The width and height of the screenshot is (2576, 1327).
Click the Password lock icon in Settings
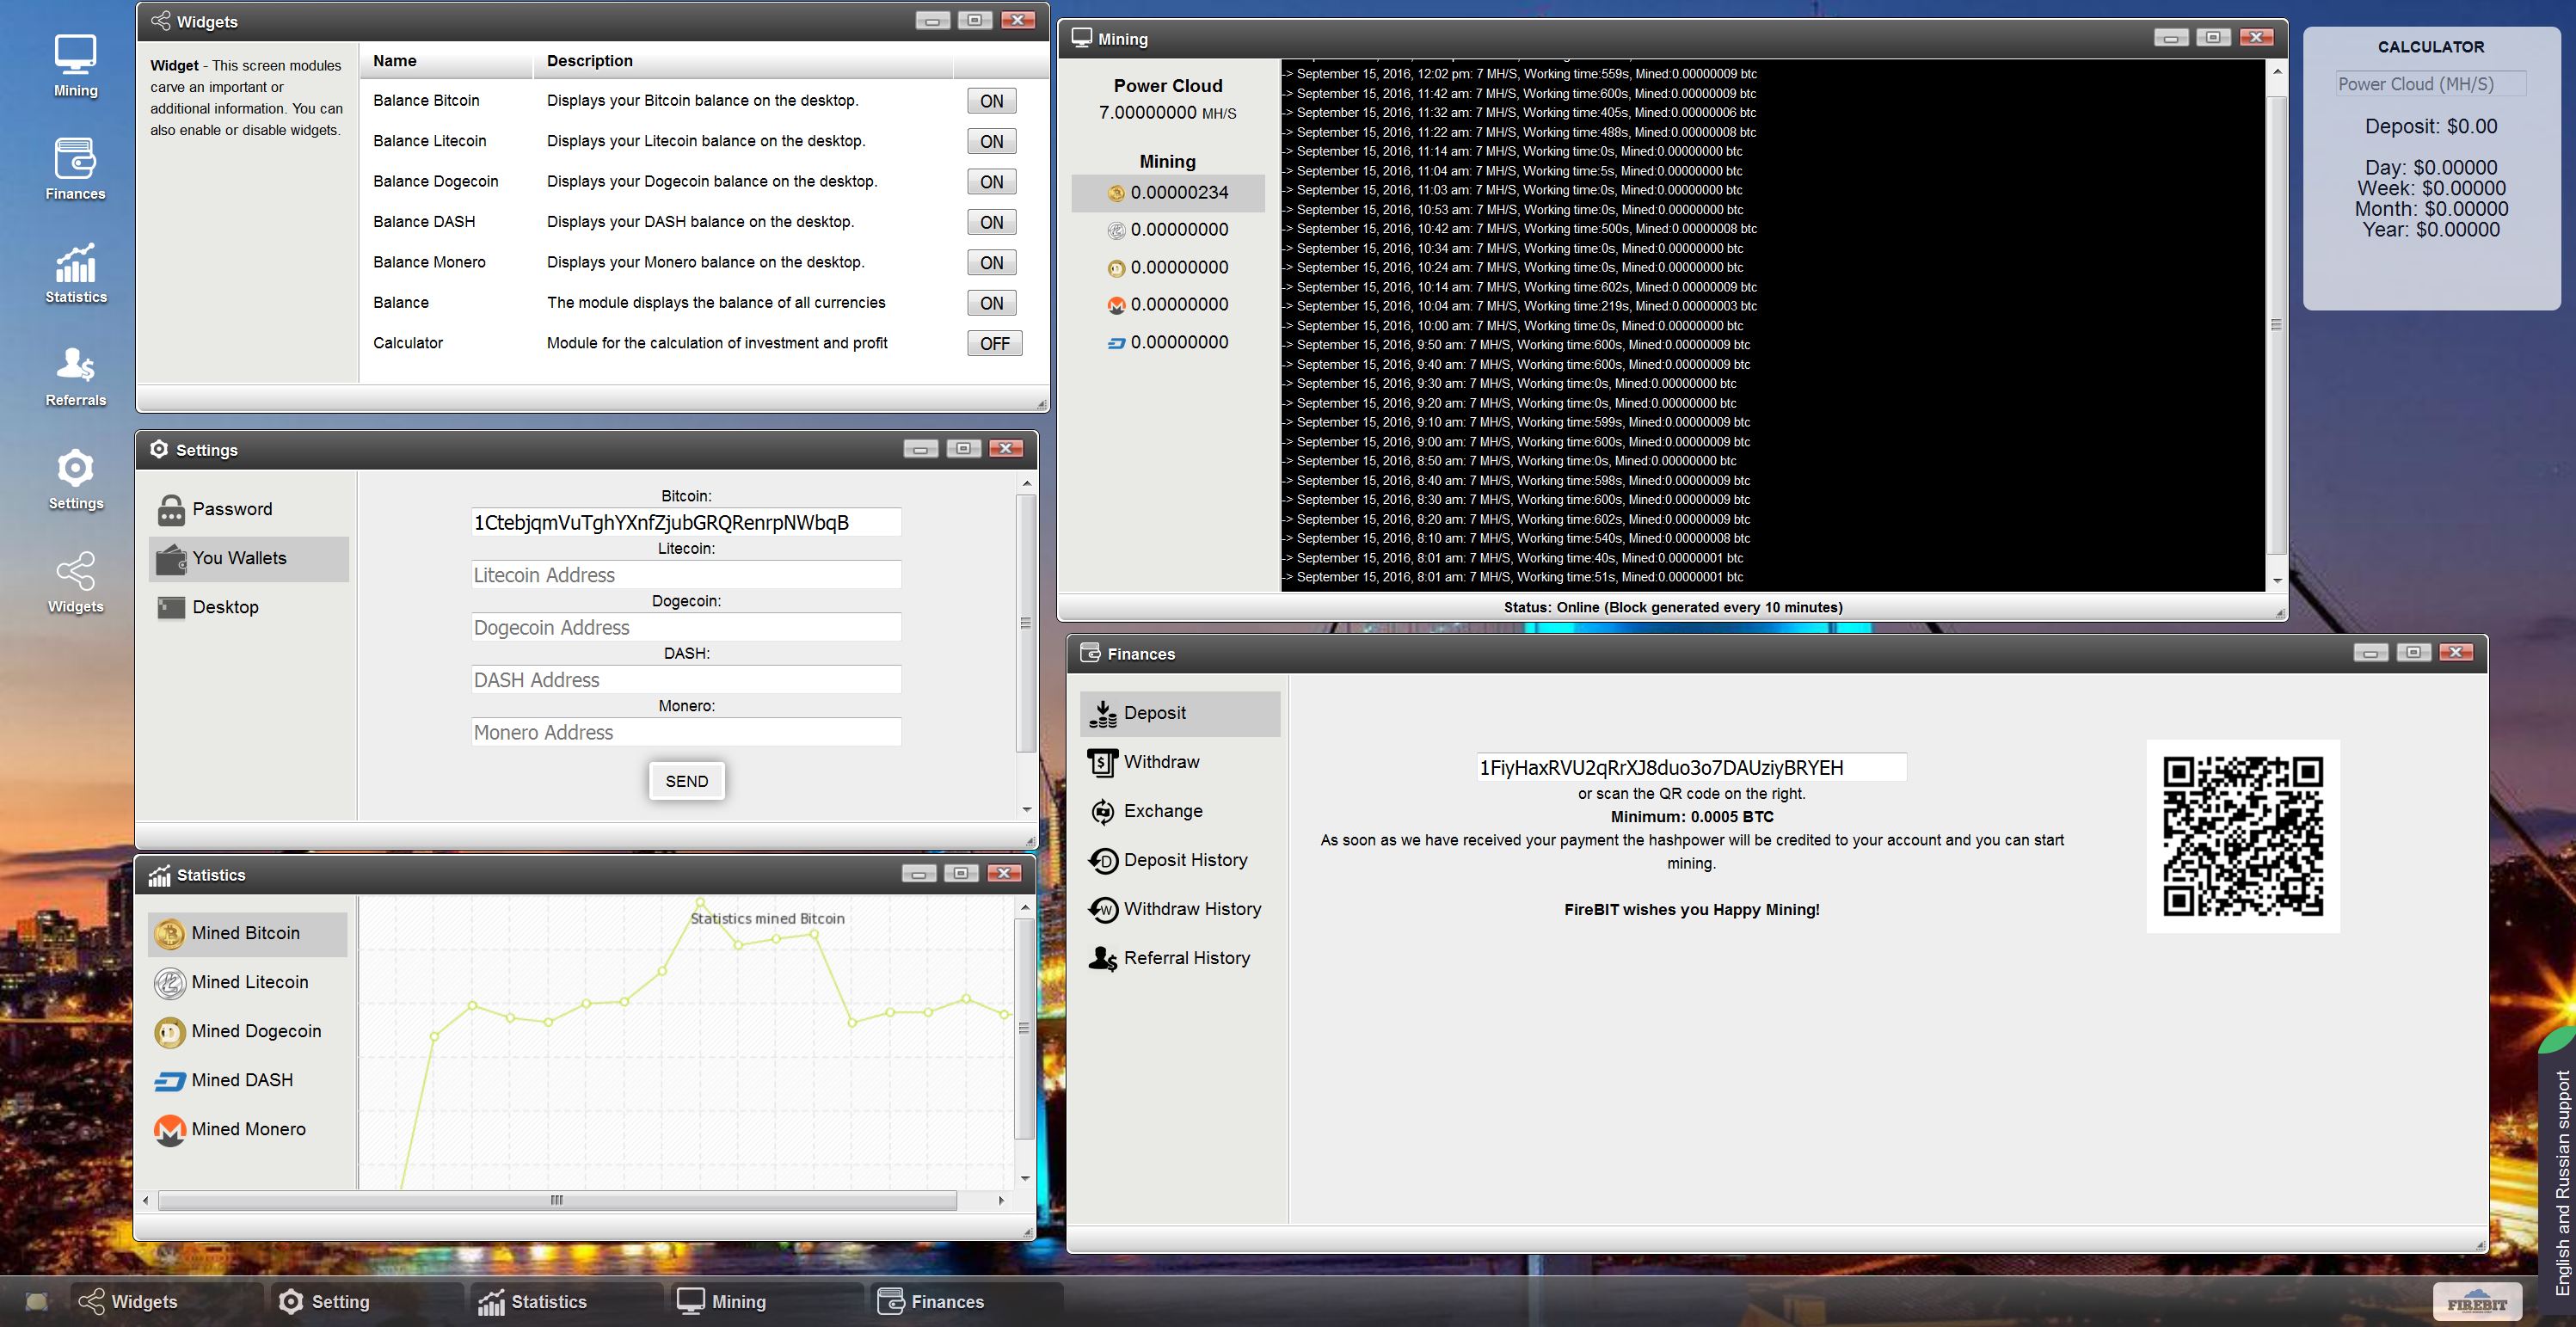(x=171, y=510)
